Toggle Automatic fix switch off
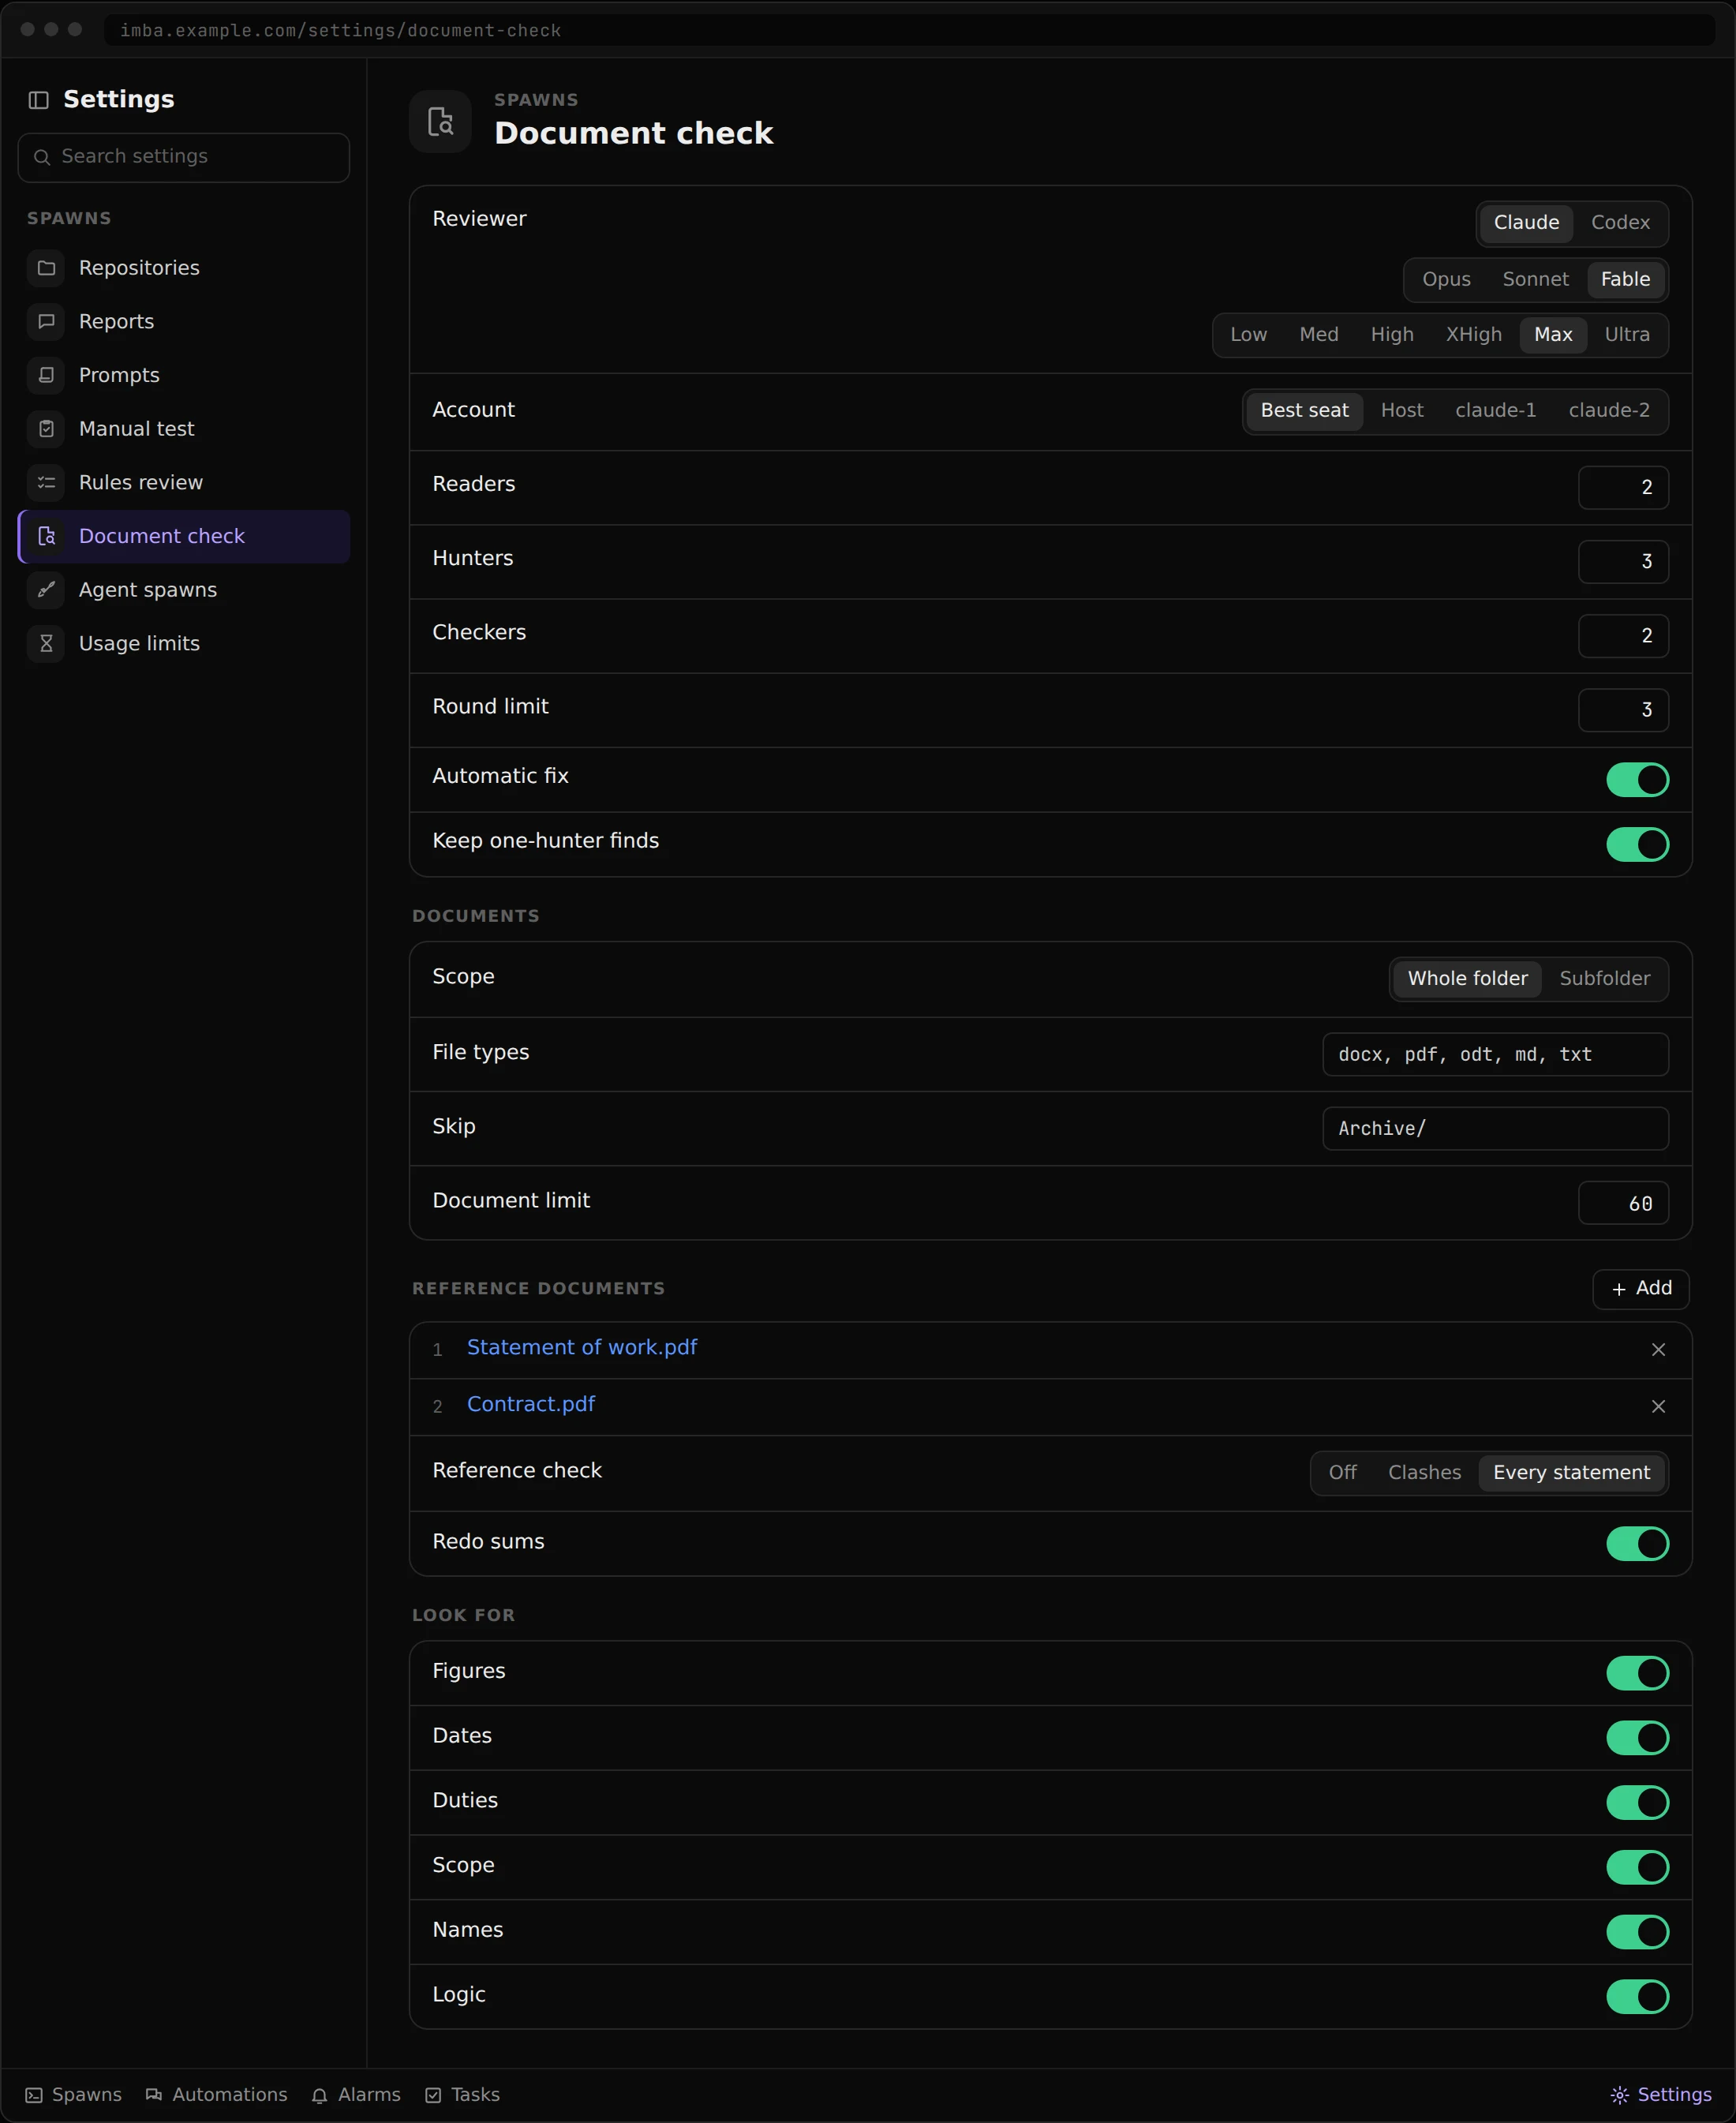Screen dimensions: 1736x2123 click(1637, 780)
